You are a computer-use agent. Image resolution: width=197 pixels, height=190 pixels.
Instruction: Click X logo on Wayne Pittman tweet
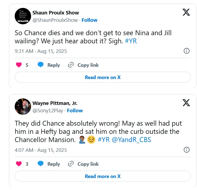(x=186, y=103)
